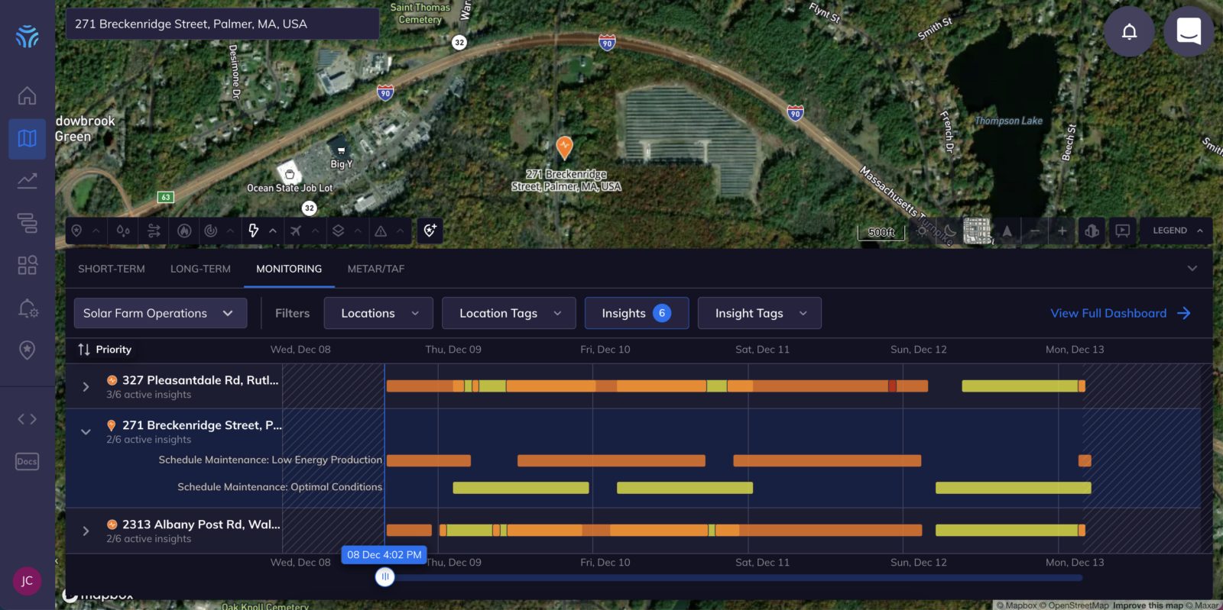This screenshot has height=610, width=1223.
Task: Open the Solar Farm Operations dropdown
Action: (161, 313)
